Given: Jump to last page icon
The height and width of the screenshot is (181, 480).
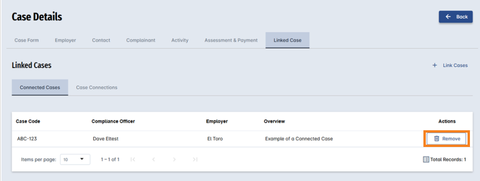Looking at the screenshot, I should 195,159.
